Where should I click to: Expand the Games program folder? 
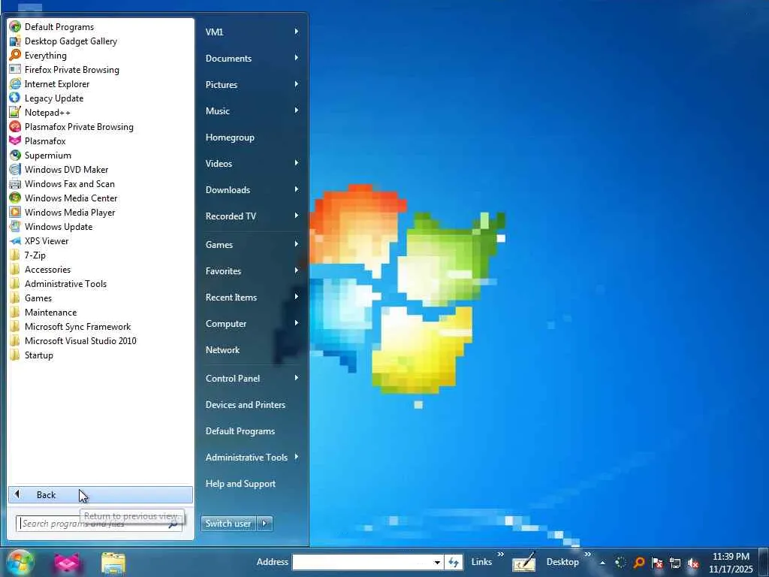click(x=101, y=298)
